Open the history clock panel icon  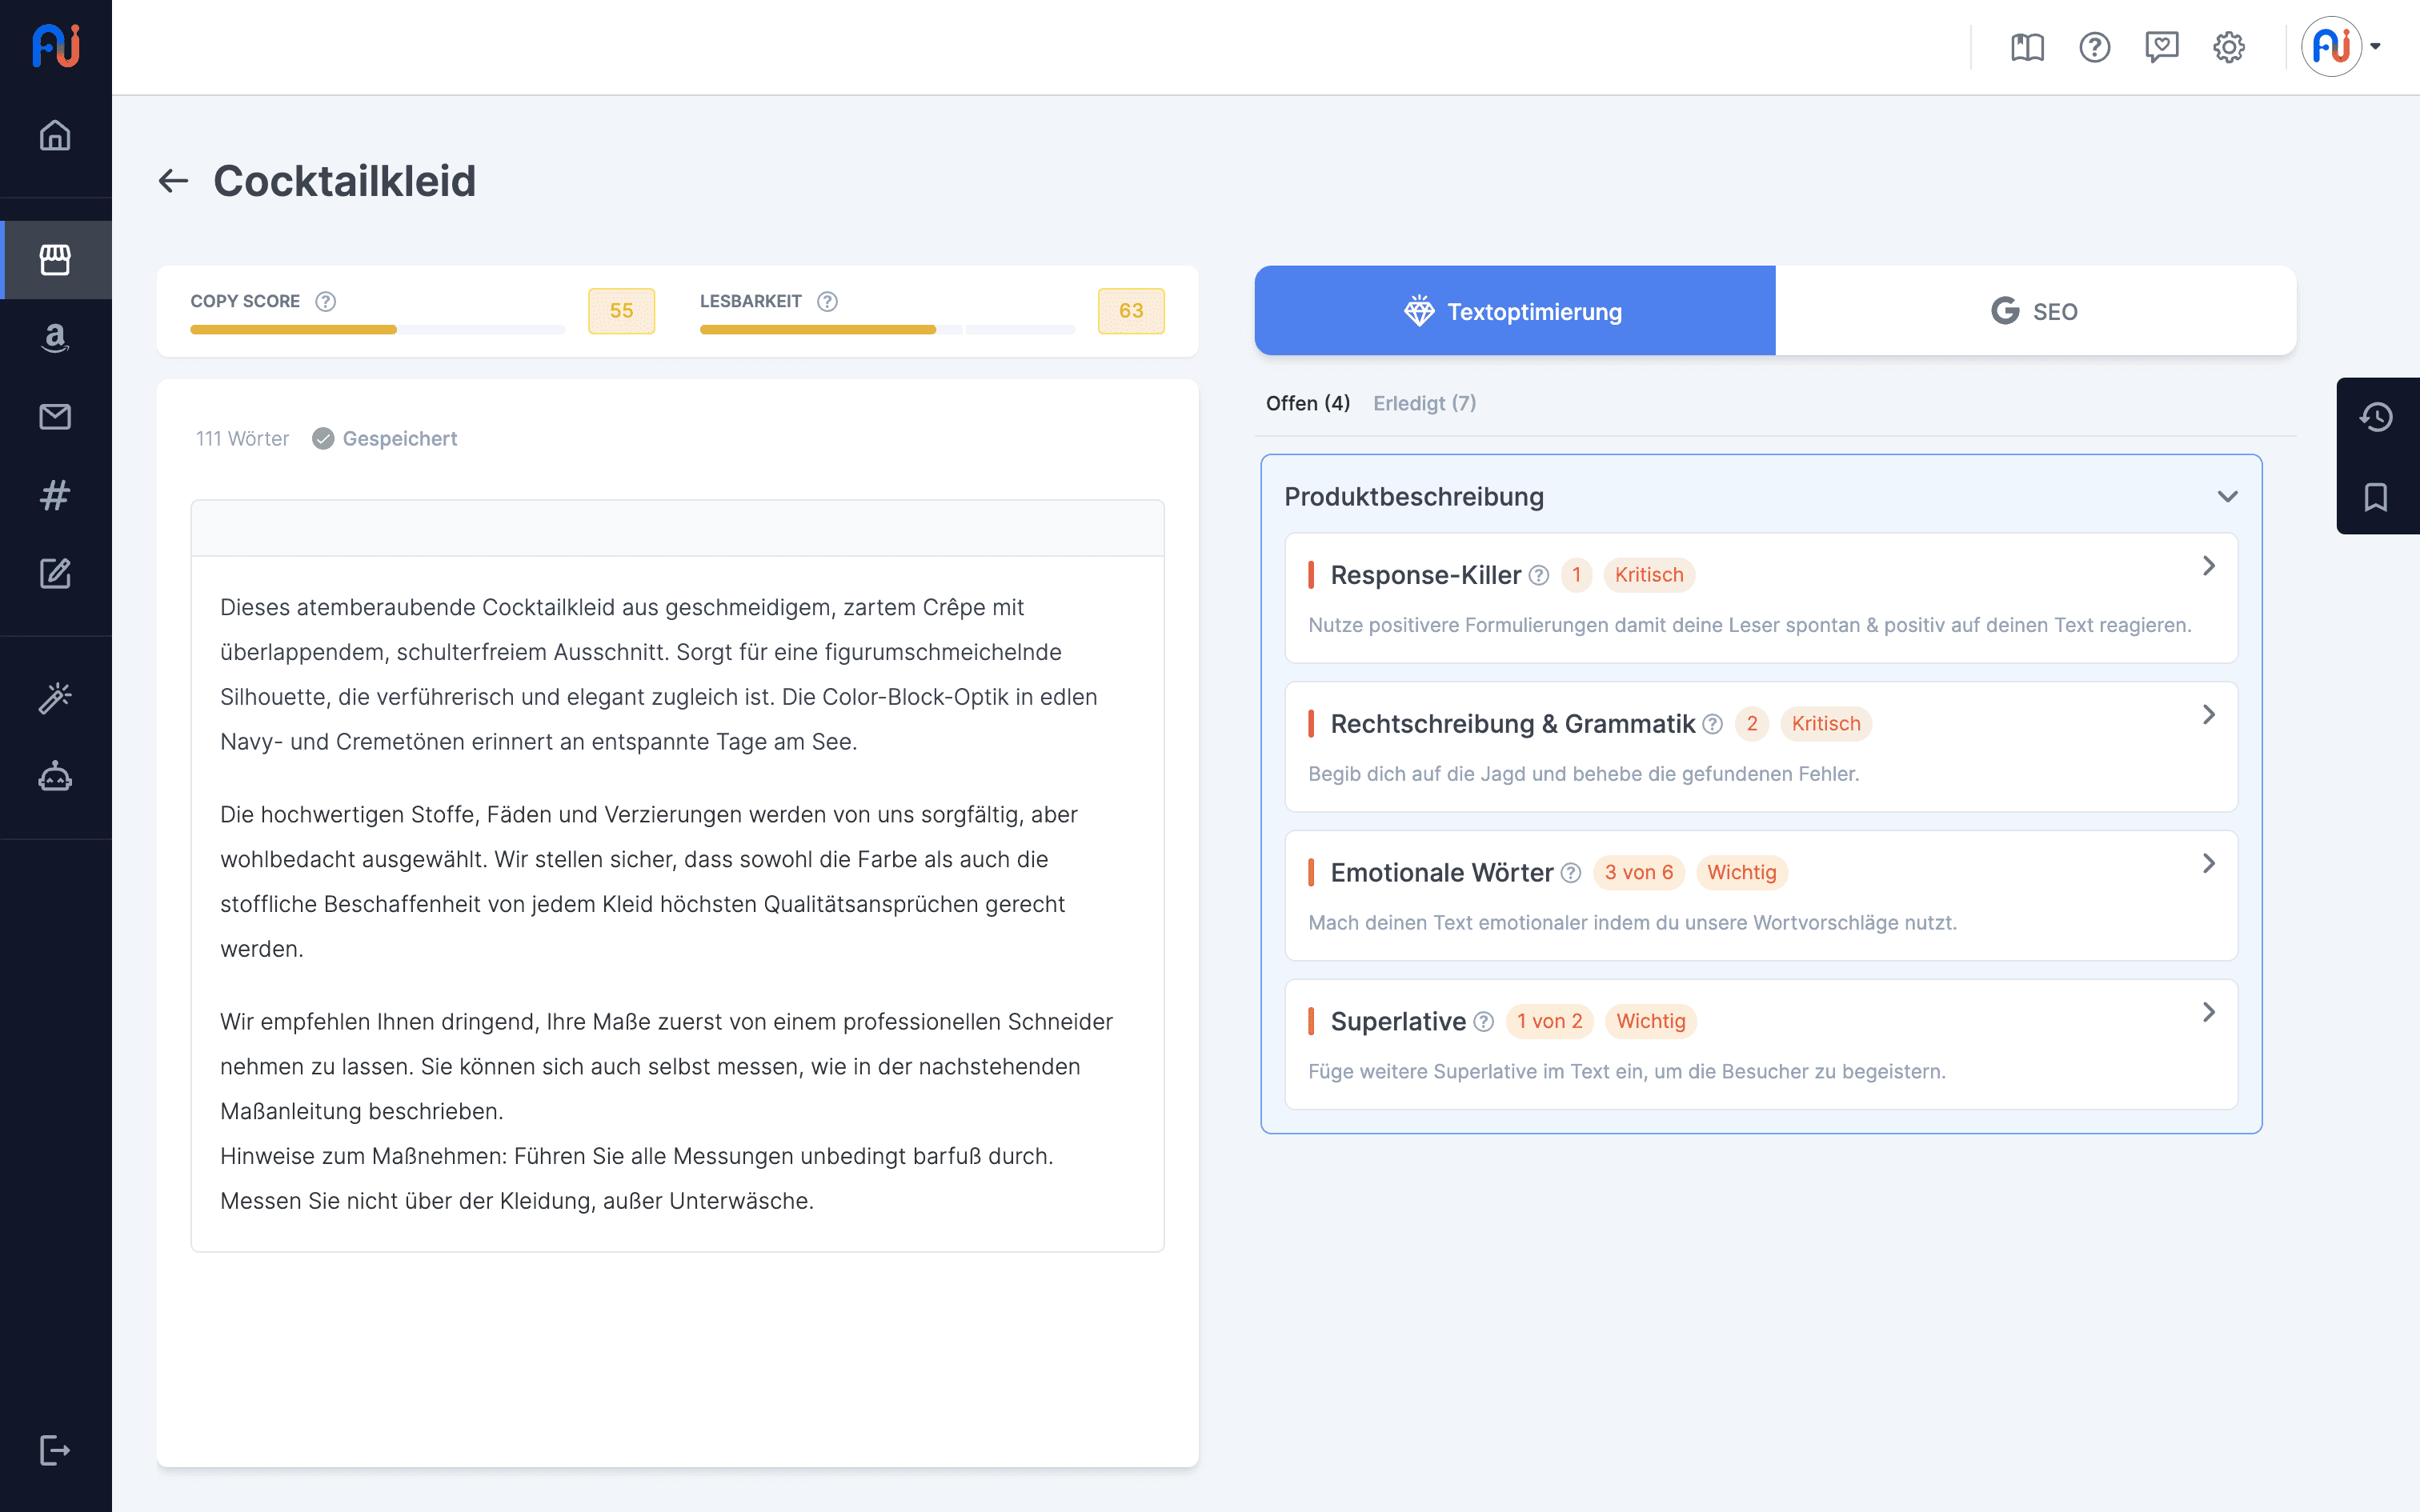[2376, 417]
